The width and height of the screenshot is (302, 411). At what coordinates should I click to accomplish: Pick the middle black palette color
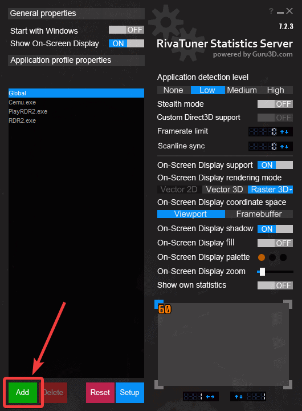(272, 257)
